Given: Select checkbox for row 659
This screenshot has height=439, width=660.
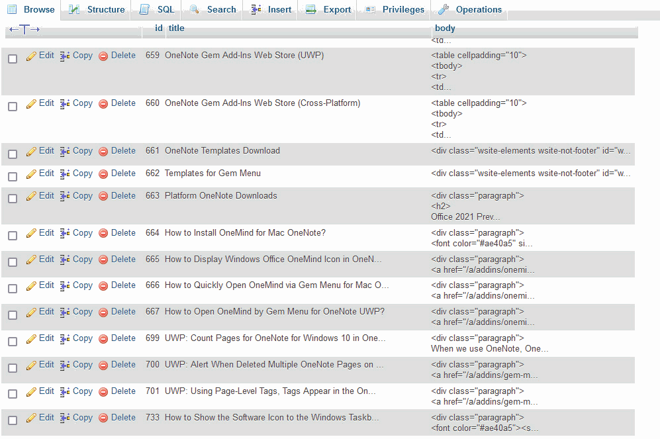Looking at the screenshot, I should pos(13,58).
